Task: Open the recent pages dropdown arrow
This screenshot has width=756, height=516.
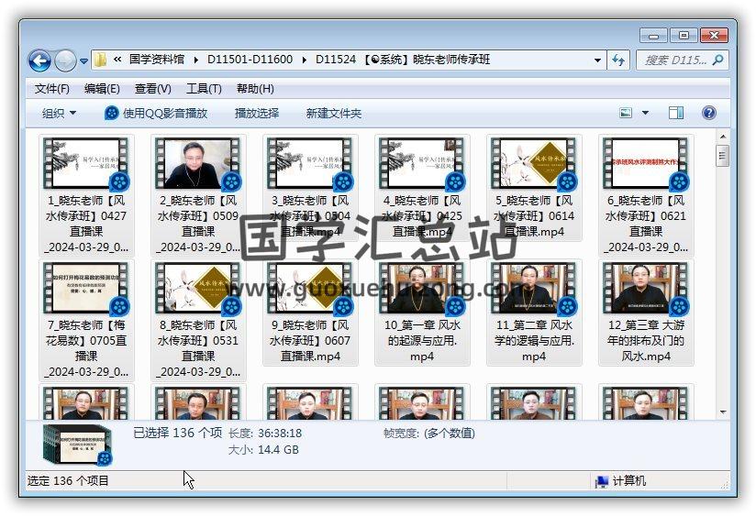Action: (84, 61)
